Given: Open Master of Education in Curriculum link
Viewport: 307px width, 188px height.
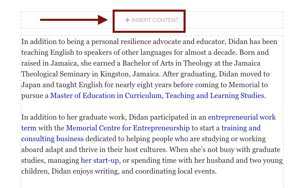Looking at the screenshot, I should point(157,96).
